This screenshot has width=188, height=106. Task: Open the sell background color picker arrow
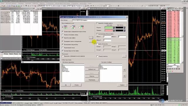click(114, 31)
